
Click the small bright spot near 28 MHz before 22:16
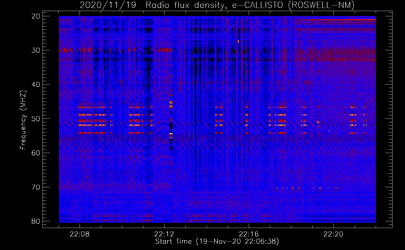(x=239, y=41)
